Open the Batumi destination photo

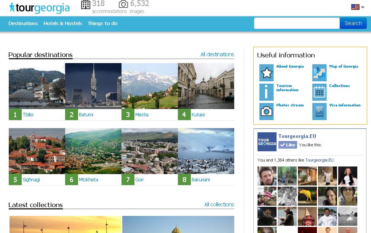(93, 86)
